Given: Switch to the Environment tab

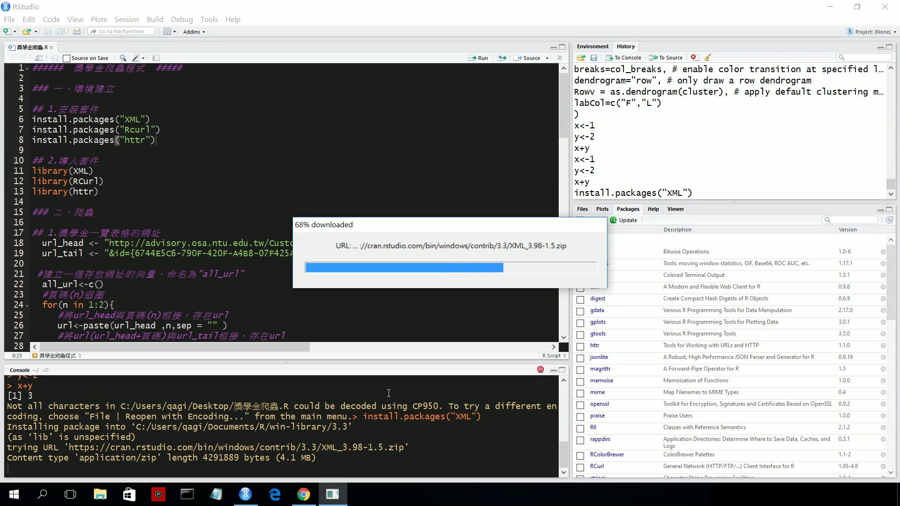Looking at the screenshot, I should click(x=592, y=46).
